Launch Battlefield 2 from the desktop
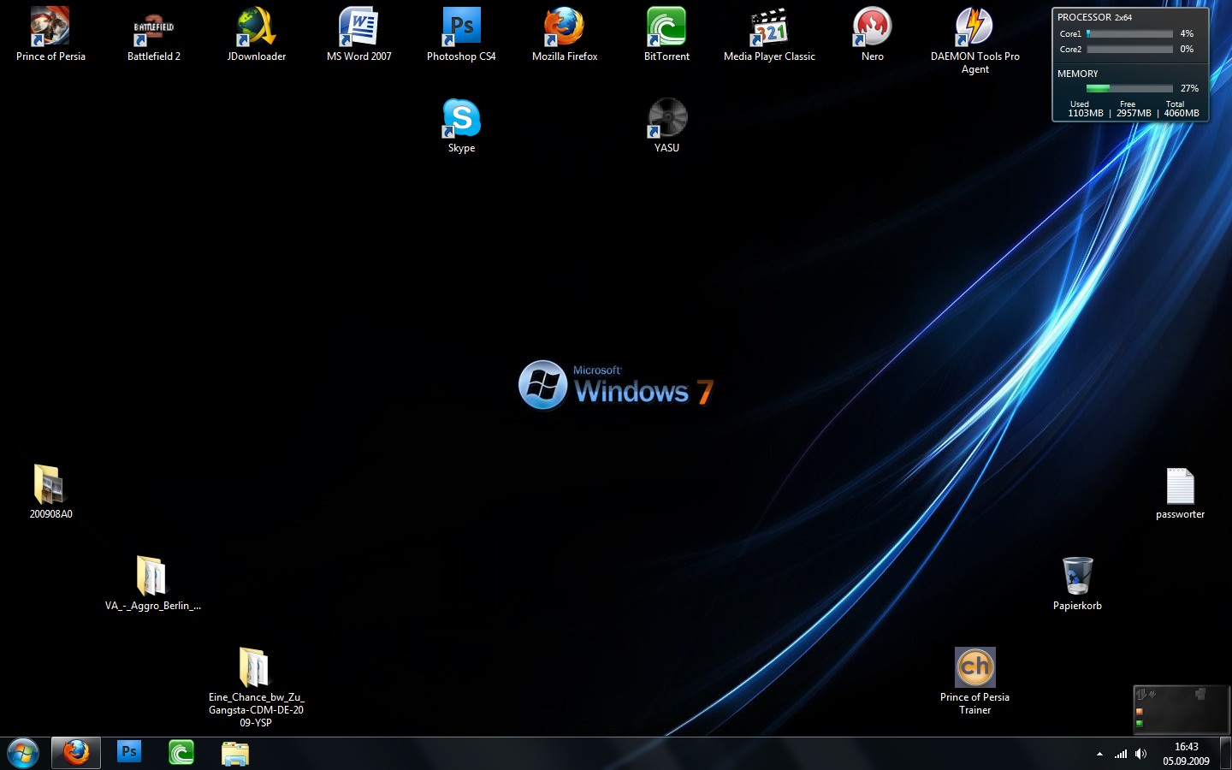Screen dimensions: 1232x770 point(154,34)
